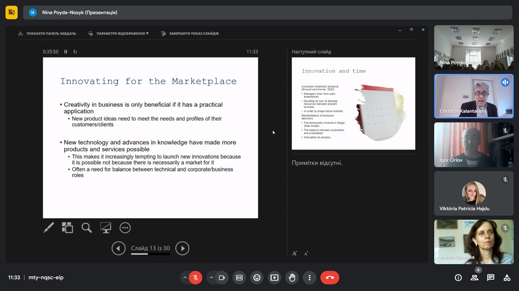
Task: Click the slide progress bar under Слайд 13 із 30
Action: [150, 254]
